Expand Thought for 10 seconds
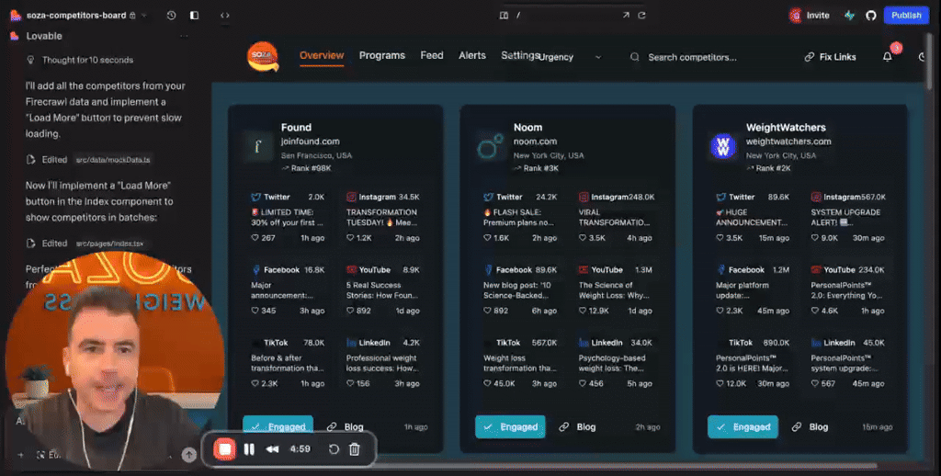The width and height of the screenshot is (941, 476). (87, 60)
